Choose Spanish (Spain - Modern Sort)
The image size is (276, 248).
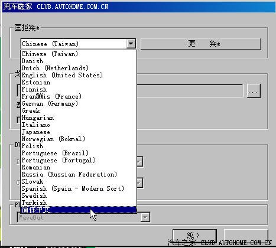click(x=79, y=188)
